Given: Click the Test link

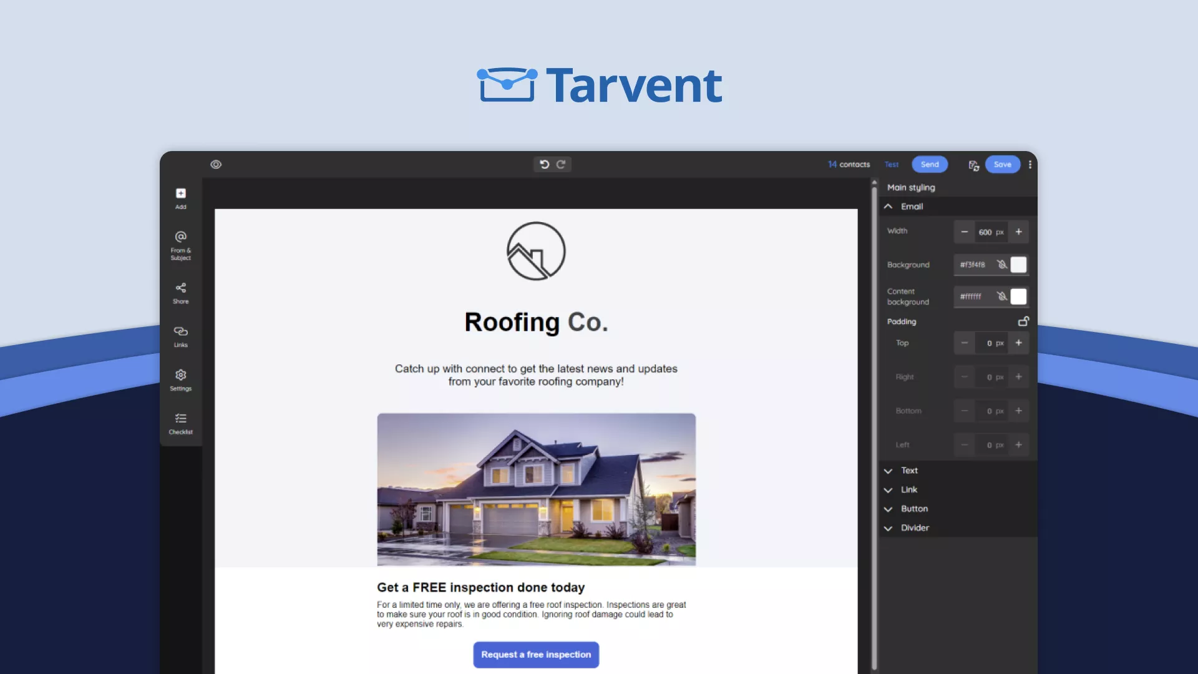Looking at the screenshot, I should point(891,164).
